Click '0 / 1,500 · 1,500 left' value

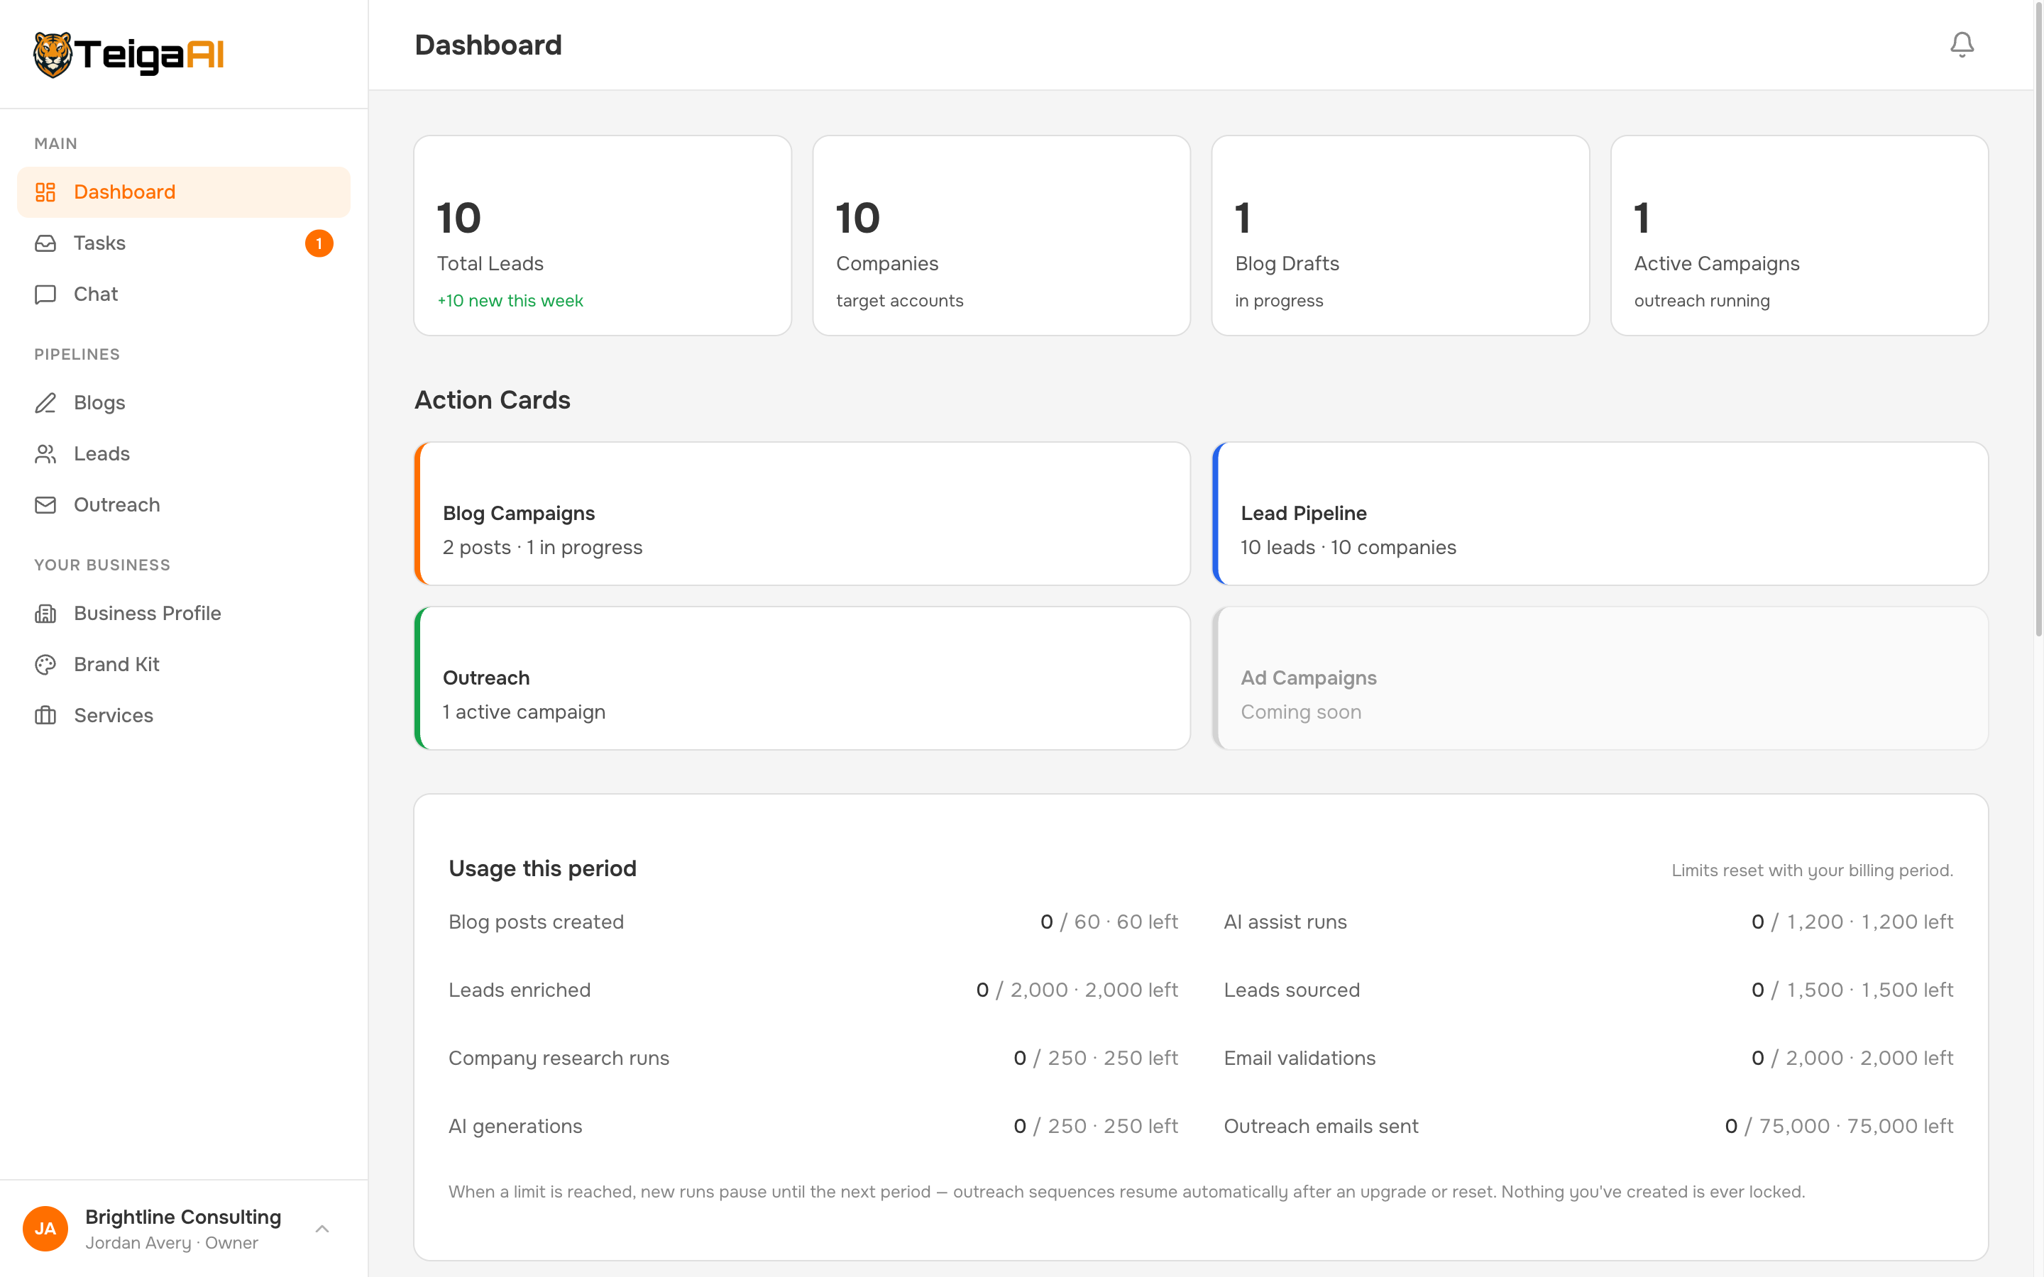click(1852, 990)
